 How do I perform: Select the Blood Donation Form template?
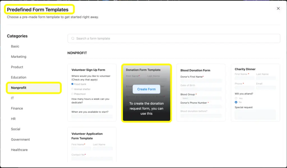[201, 93]
